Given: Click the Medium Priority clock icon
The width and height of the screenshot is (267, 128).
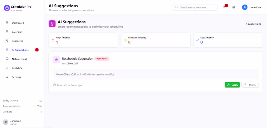Looking at the screenshot, I should pos(125,40).
